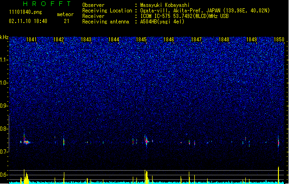Click the 1841 time marker
Viewport: 289px width, 184px height.
[31, 40]
